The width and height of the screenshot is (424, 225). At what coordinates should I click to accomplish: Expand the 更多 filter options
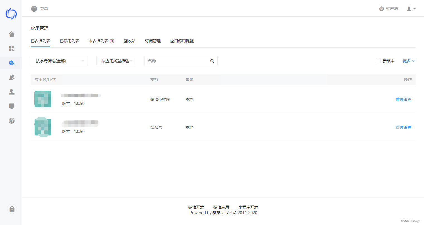coord(409,61)
